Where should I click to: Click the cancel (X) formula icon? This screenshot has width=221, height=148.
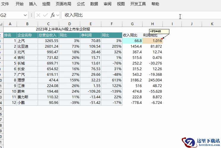click(x=38, y=15)
